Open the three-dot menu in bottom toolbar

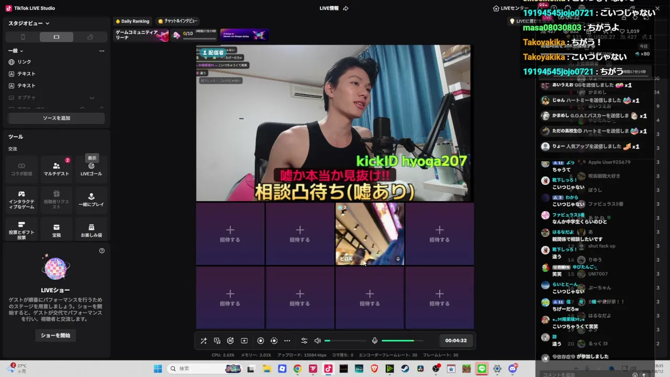(x=287, y=341)
